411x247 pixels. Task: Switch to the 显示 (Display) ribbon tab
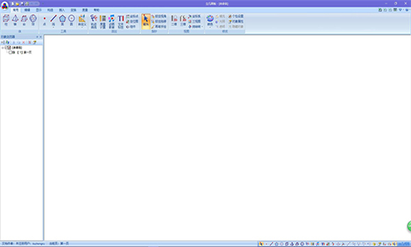pyautogui.click(x=39, y=10)
